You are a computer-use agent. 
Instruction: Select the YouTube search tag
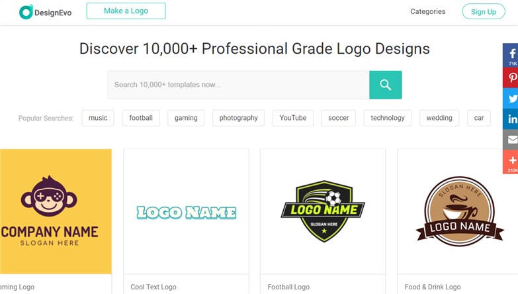(x=292, y=118)
